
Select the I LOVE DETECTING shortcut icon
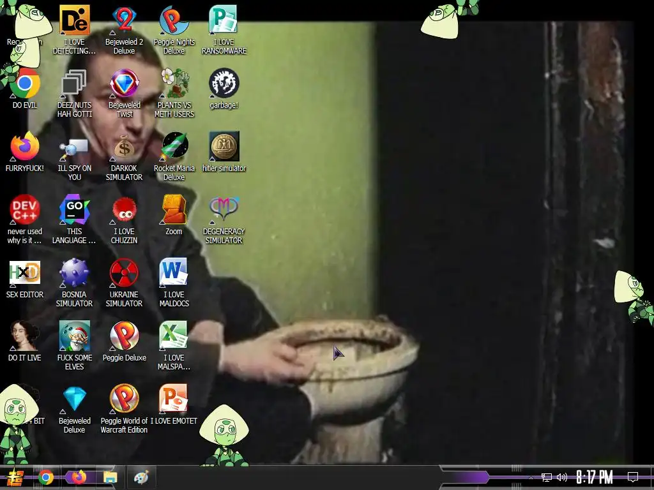(x=74, y=20)
